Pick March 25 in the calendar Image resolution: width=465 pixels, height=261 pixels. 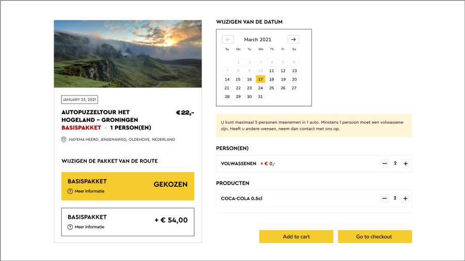click(272, 88)
